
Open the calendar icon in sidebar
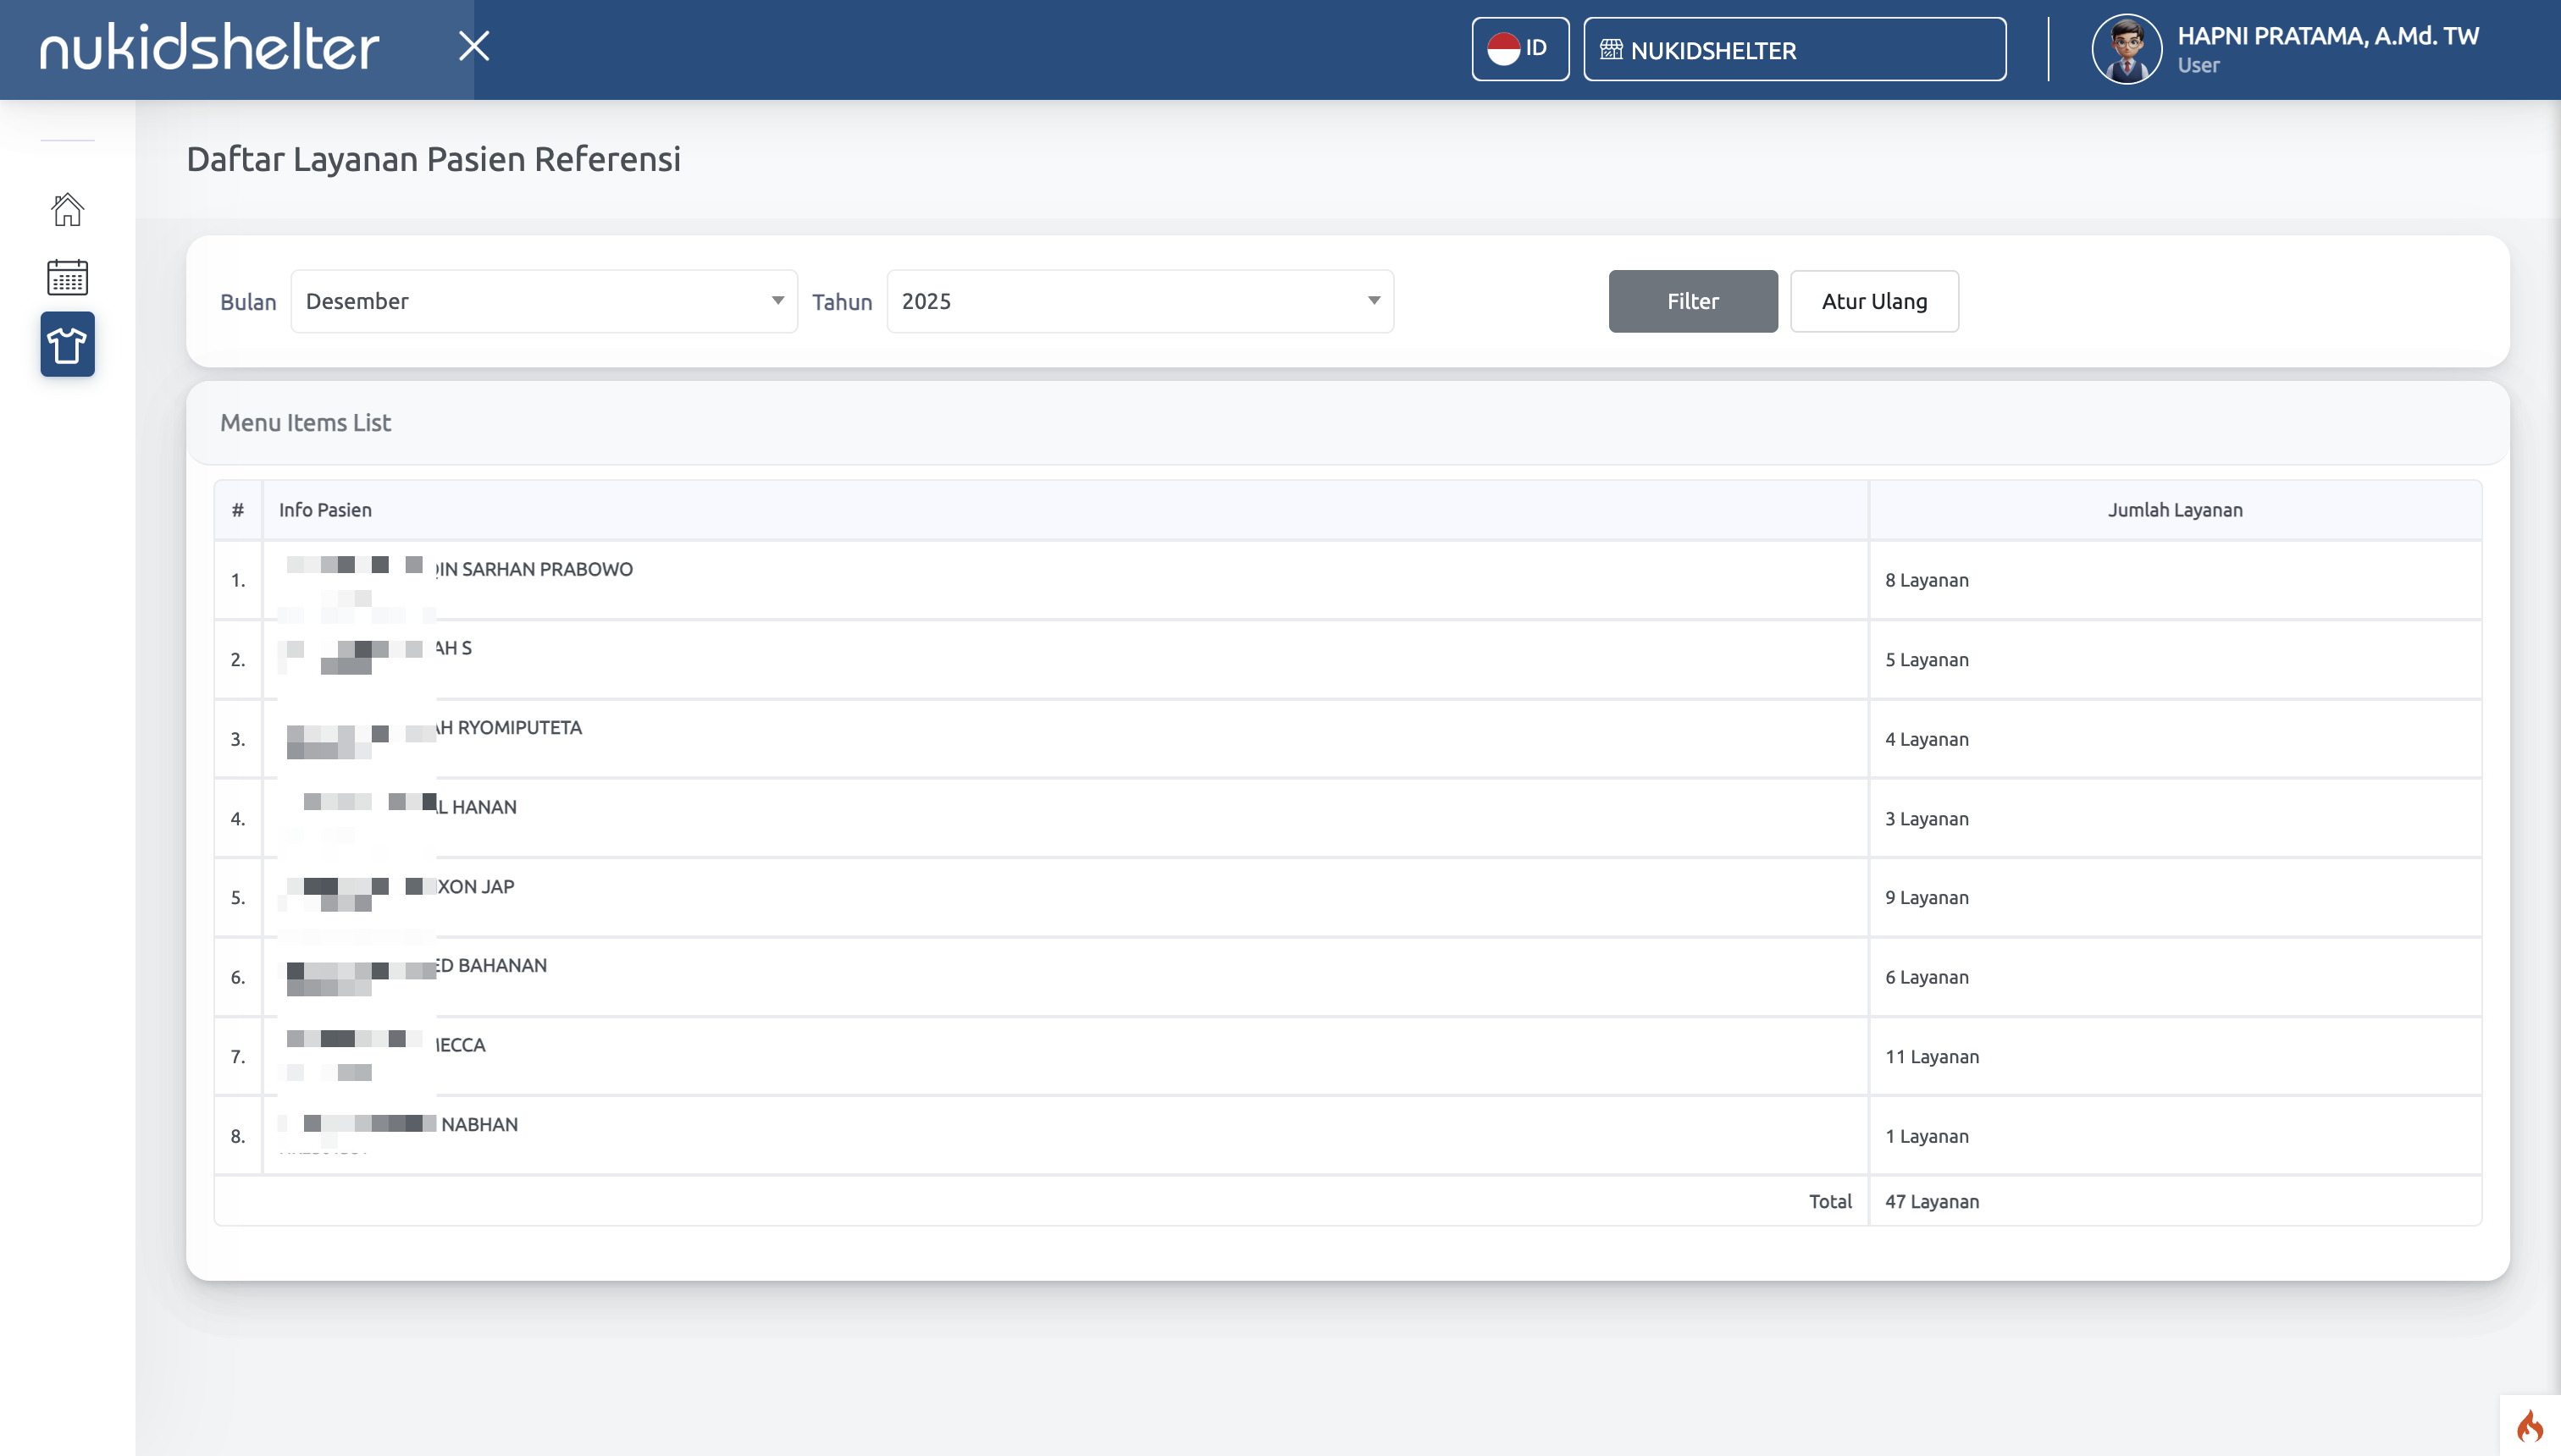pyautogui.click(x=67, y=277)
